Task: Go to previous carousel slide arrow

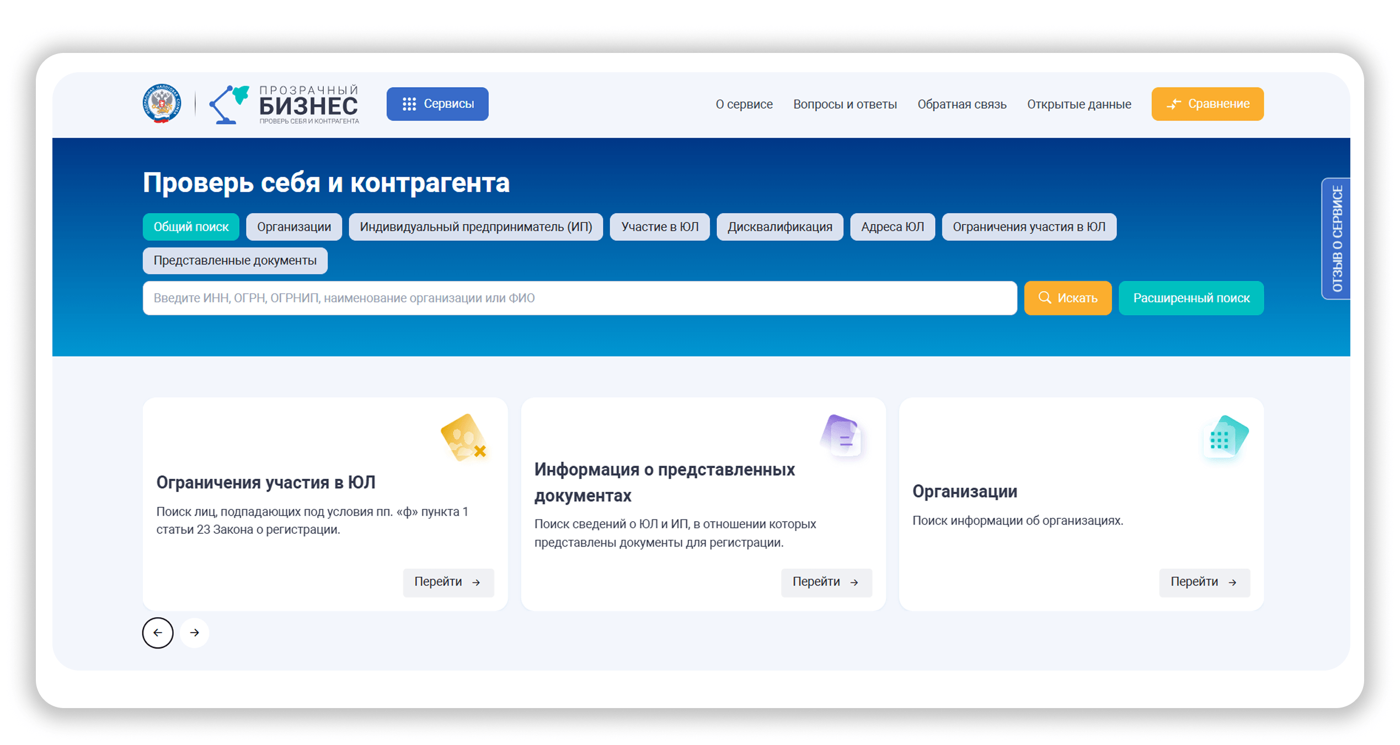Action: [158, 633]
